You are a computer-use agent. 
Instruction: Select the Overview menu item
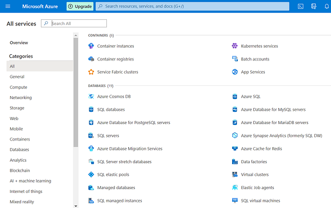[19, 43]
